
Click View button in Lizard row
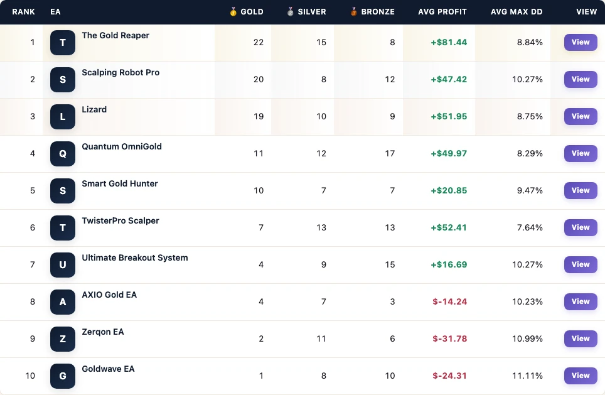pyautogui.click(x=581, y=116)
